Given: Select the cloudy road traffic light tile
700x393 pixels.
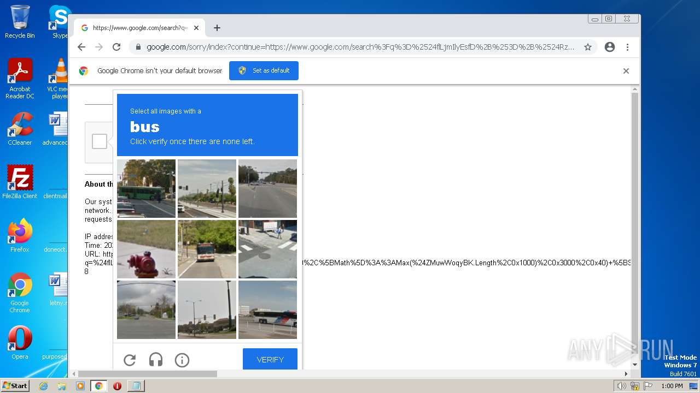Looking at the screenshot, I should tap(147, 309).
